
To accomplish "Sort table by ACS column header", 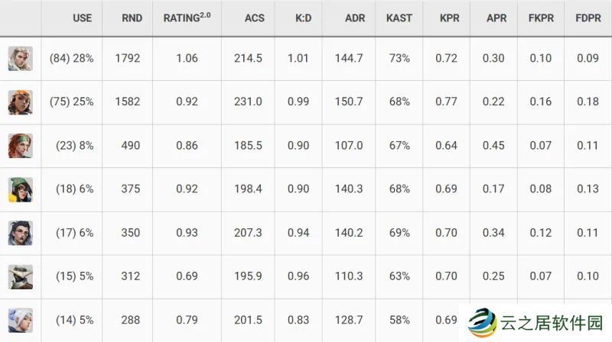I will coord(255,18).
